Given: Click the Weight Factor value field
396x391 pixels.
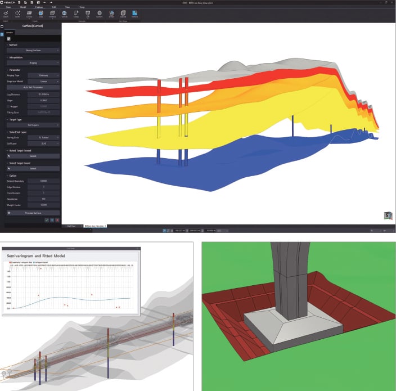Looking at the screenshot, I should click(x=43, y=205).
